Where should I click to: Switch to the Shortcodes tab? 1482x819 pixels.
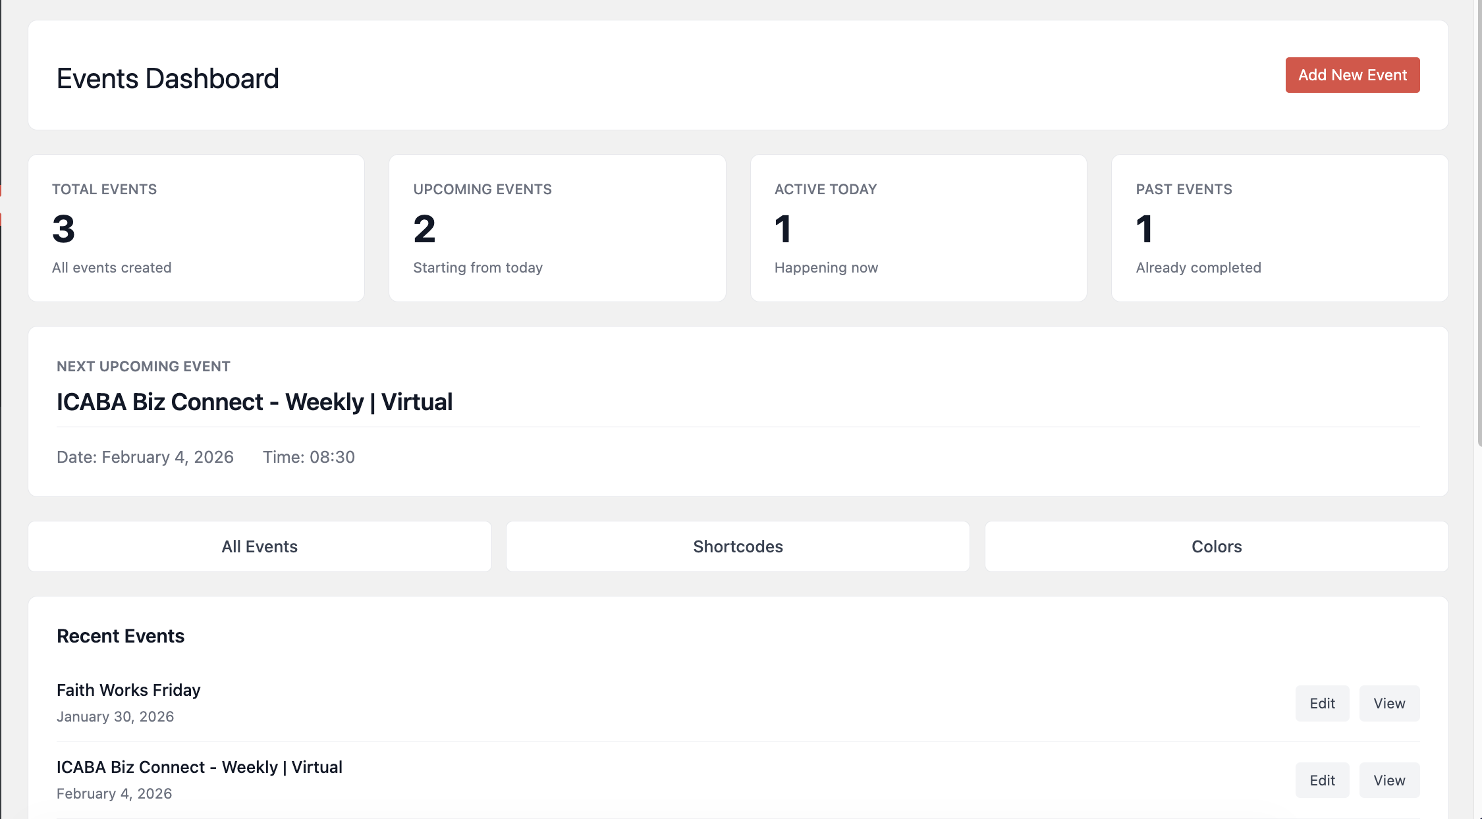tap(738, 546)
